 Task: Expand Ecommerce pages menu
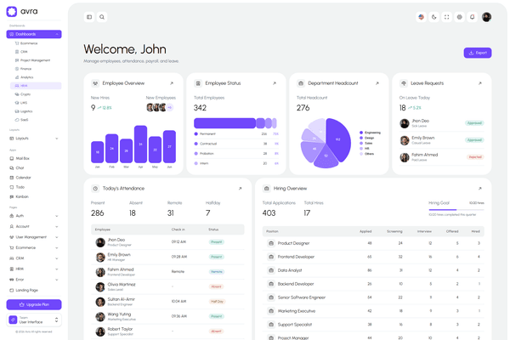[34, 247]
